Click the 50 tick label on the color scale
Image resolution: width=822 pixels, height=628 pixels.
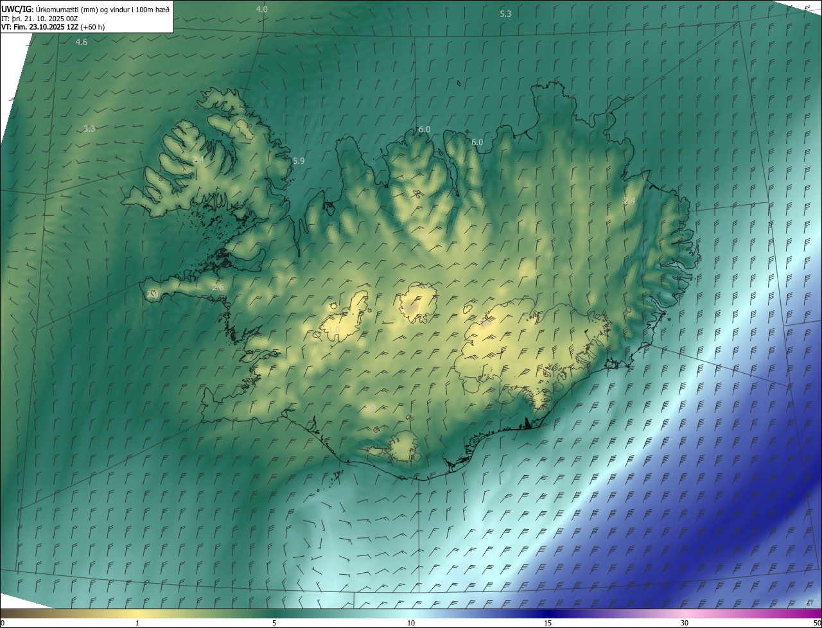(817, 623)
